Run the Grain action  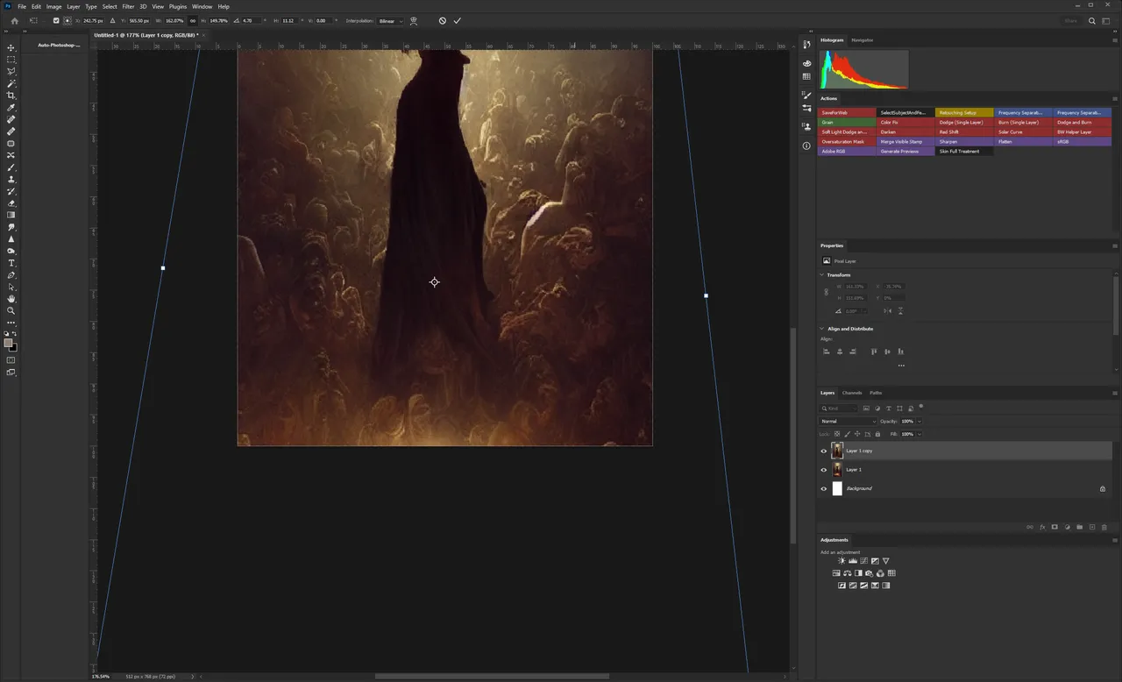(x=847, y=123)
